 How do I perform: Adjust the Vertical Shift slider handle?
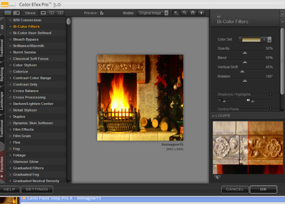click(242, 71)
